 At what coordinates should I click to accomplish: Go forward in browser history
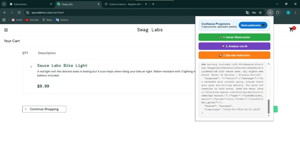pos(12,13)
